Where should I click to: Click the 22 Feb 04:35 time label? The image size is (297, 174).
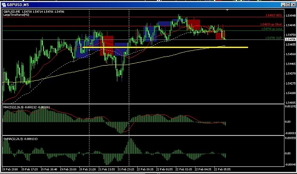tap(203, 169)
